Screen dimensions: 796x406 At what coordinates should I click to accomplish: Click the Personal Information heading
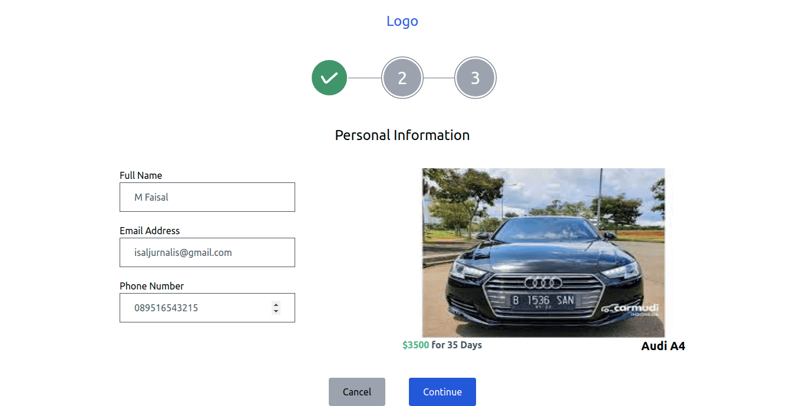pos(402,135)
